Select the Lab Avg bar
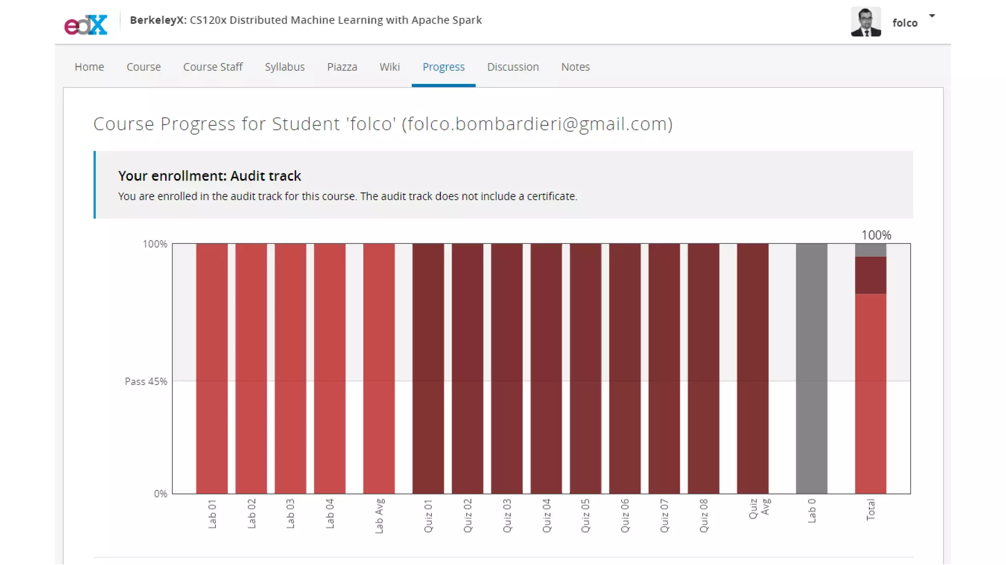The width and height of the screenshot is (1006, 565). tap(379, 368)
